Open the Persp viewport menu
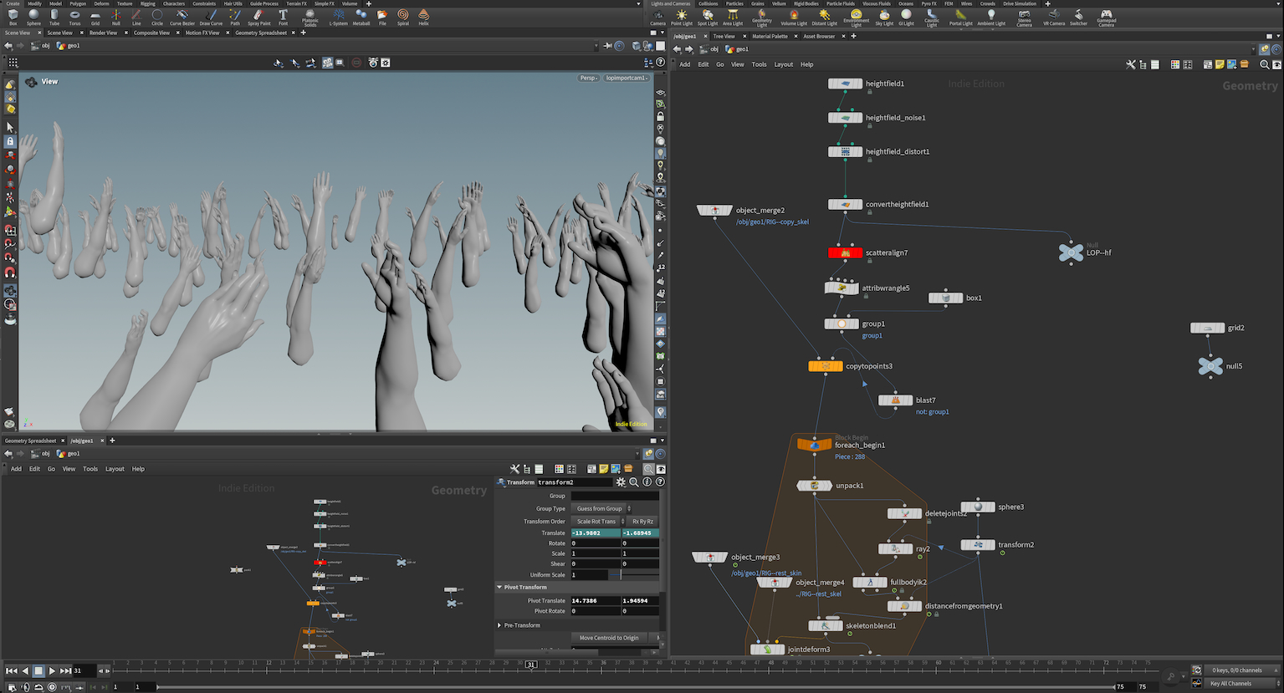 click(589, 78)
